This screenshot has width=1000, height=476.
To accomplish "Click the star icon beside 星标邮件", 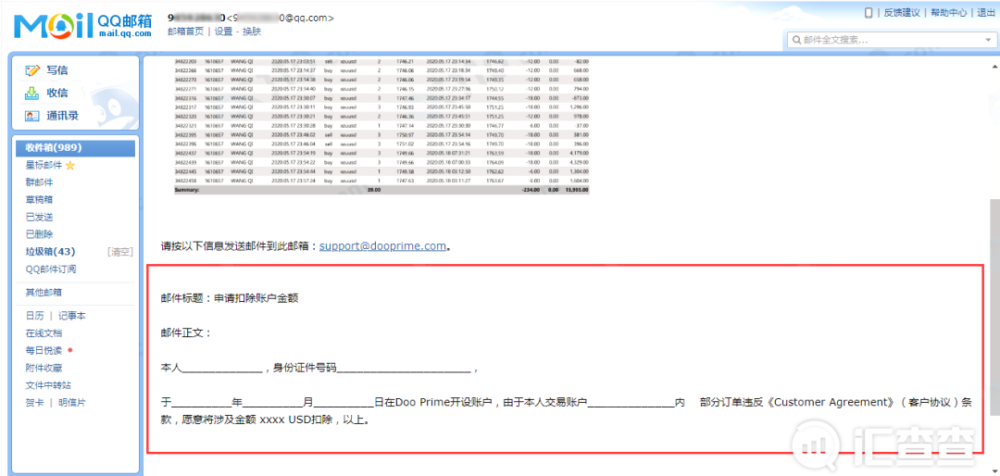I will pos(70,165).
